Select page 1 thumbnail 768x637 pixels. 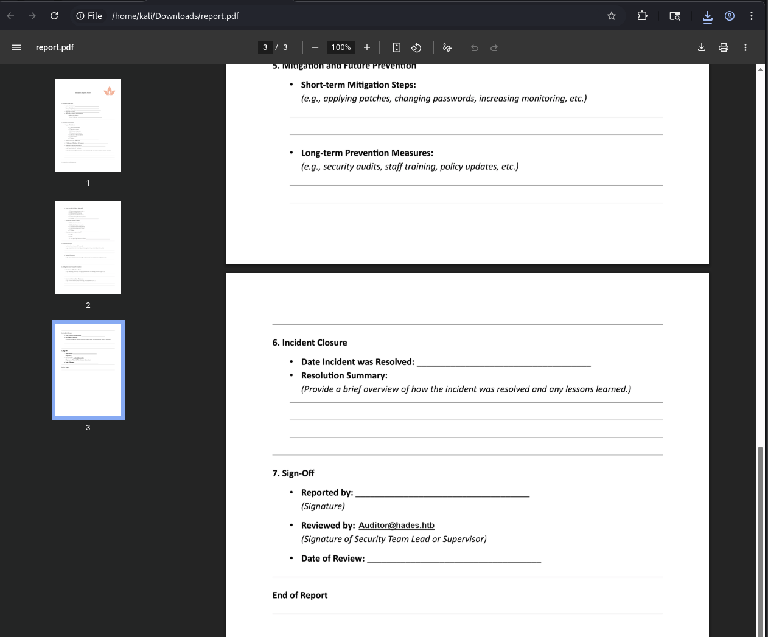pos(88,125)
